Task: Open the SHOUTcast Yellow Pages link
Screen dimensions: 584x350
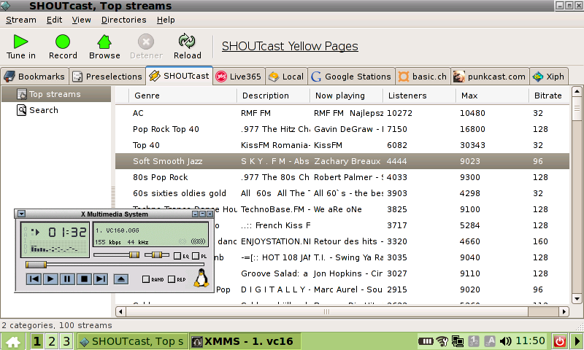Action: click(x=290, y=46)
